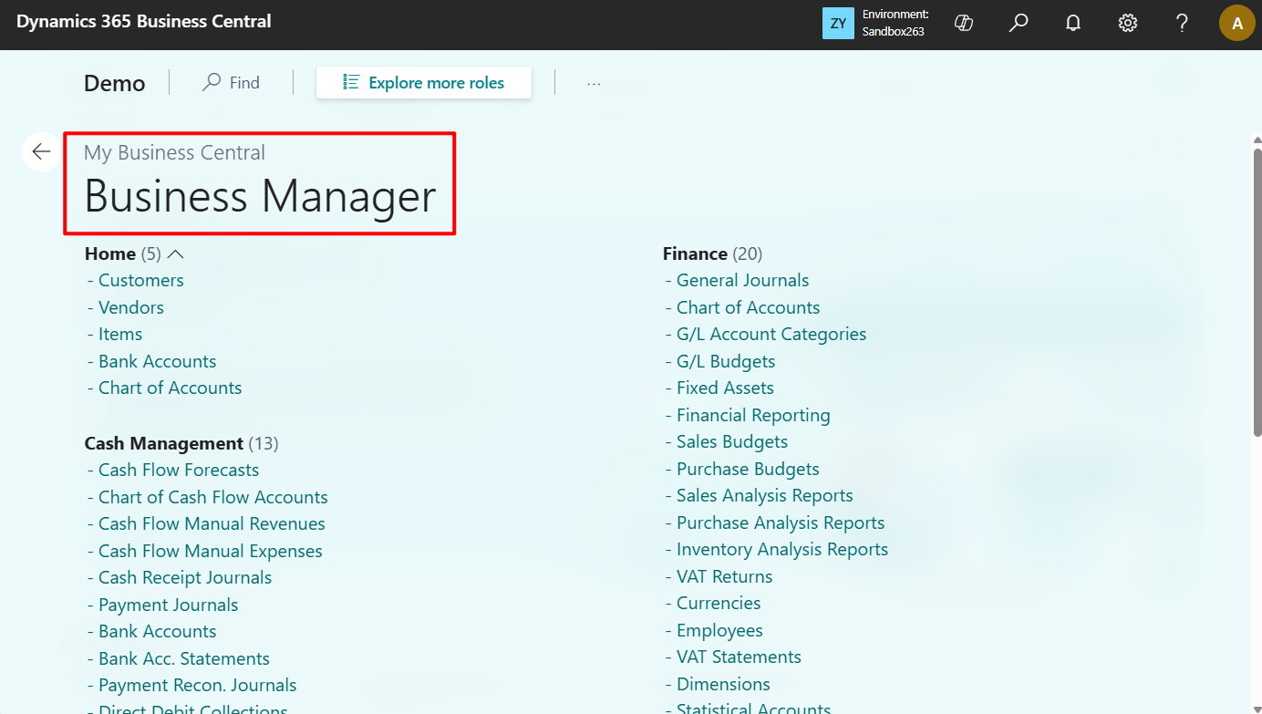The width and height of the screenshot is (1262, 714).
Task: Open Payment Journals under Cash Management
Action: (x=168, y=604)
